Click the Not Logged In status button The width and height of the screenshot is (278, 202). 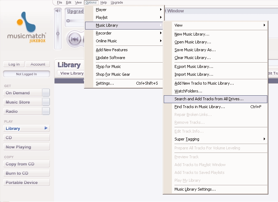pyautogui.click(x=26, y=74)
